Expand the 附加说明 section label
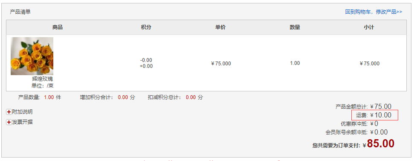Image resolution: width=420 pixels, height=161 pixels. click(23, 112)
